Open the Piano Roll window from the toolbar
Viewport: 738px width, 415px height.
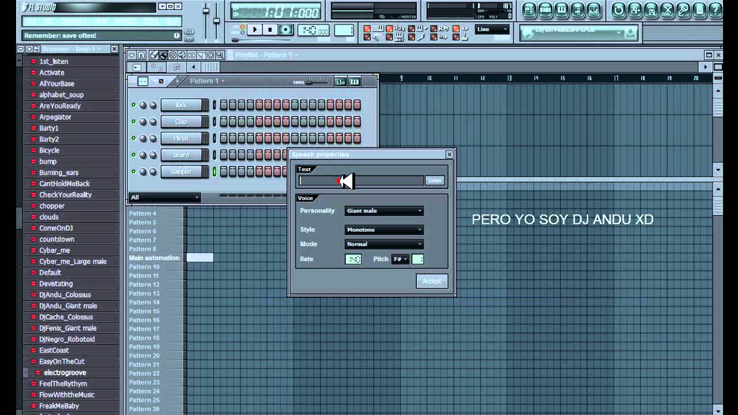(x=562, y=10)
